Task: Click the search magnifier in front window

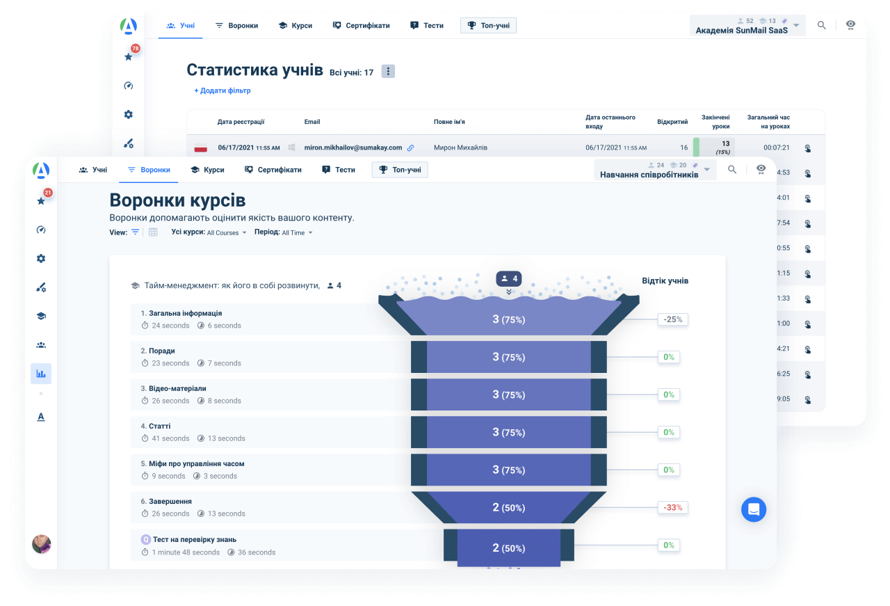Action: [x=732, y=169]
